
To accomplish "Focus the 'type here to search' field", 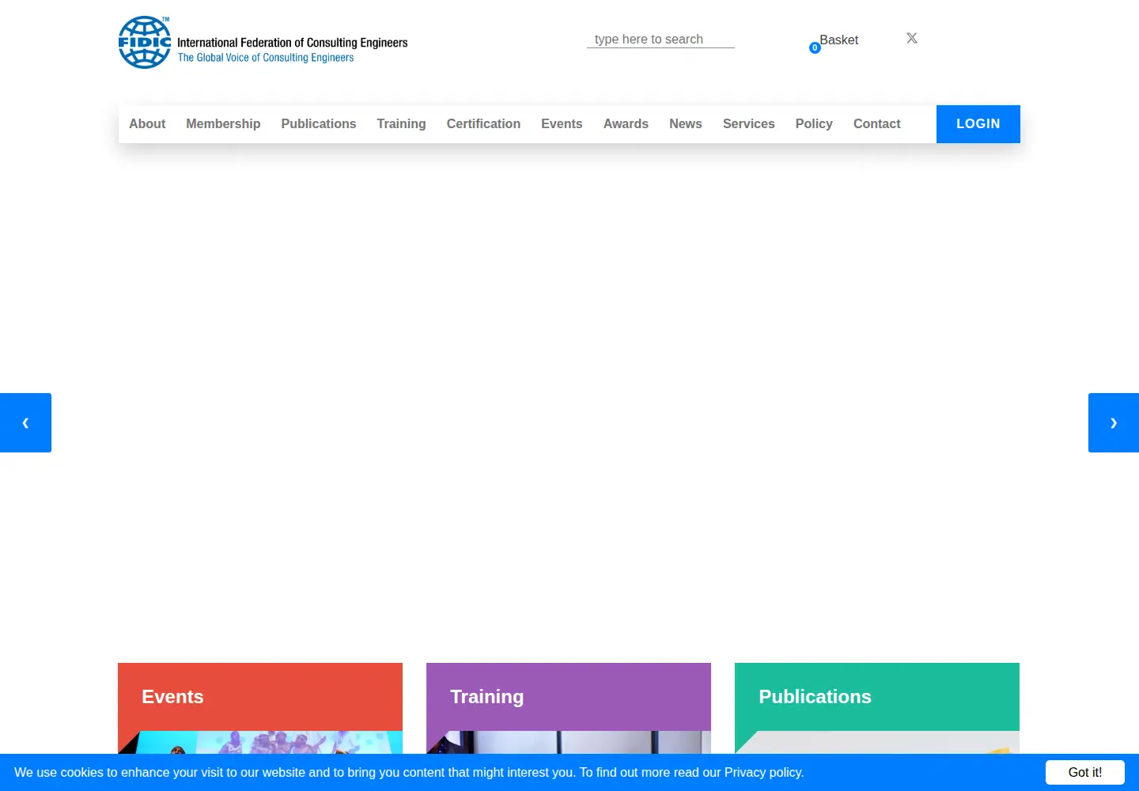I will coord(660,40).
